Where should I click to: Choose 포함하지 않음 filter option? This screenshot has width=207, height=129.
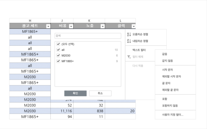(x=170, y=106)
